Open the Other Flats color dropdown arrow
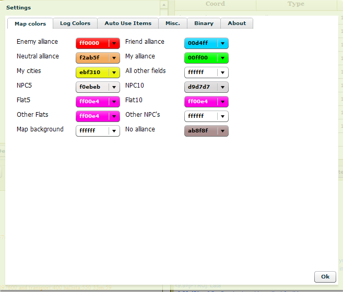 pyautogui.click(x=114, y=116)
